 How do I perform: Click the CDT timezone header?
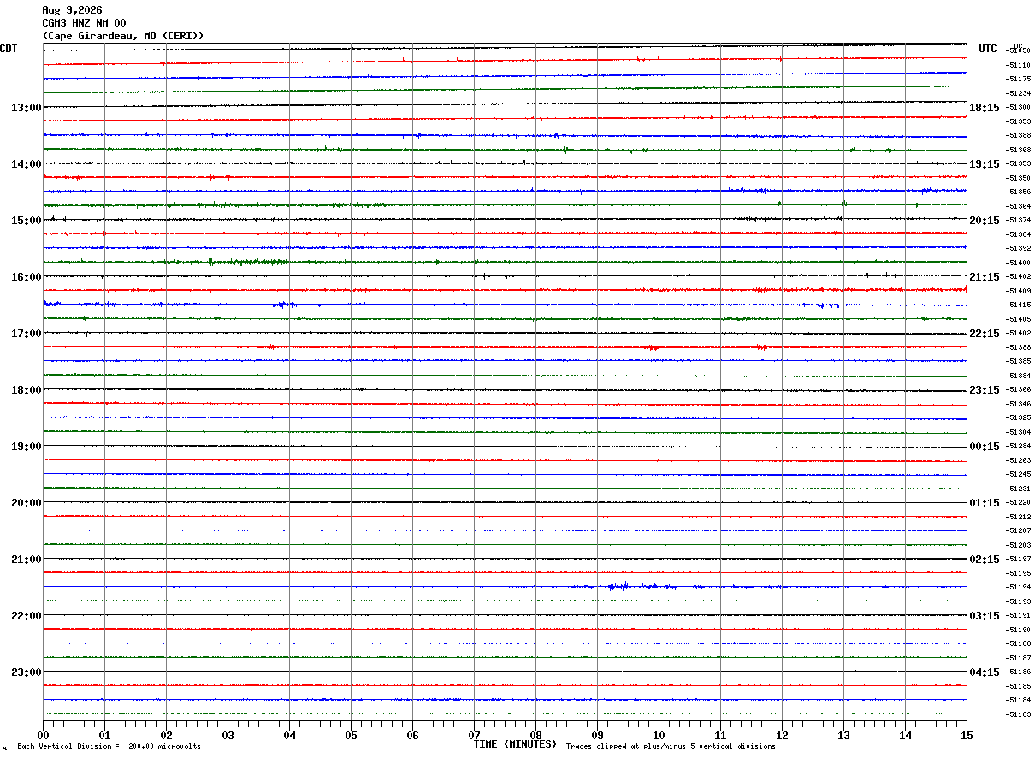pyautogui.click(x=9, y=49)
